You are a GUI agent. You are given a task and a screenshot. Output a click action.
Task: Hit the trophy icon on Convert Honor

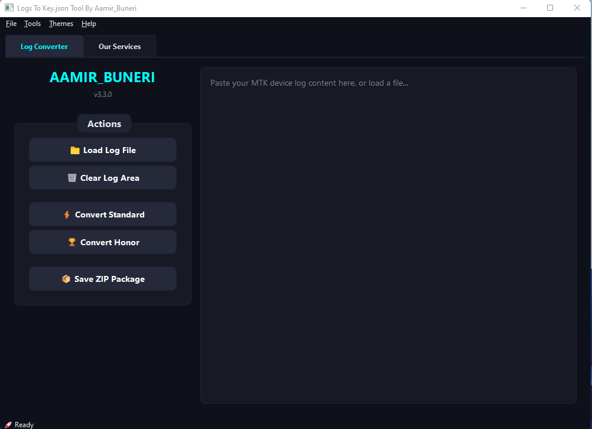point(72,242)
